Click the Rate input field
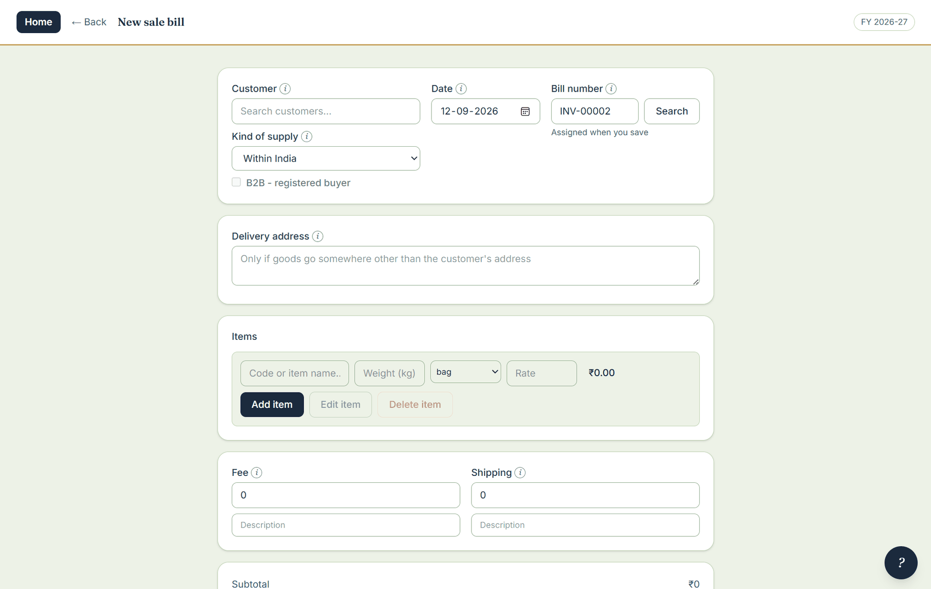931x589 pixels. point(541,373)
